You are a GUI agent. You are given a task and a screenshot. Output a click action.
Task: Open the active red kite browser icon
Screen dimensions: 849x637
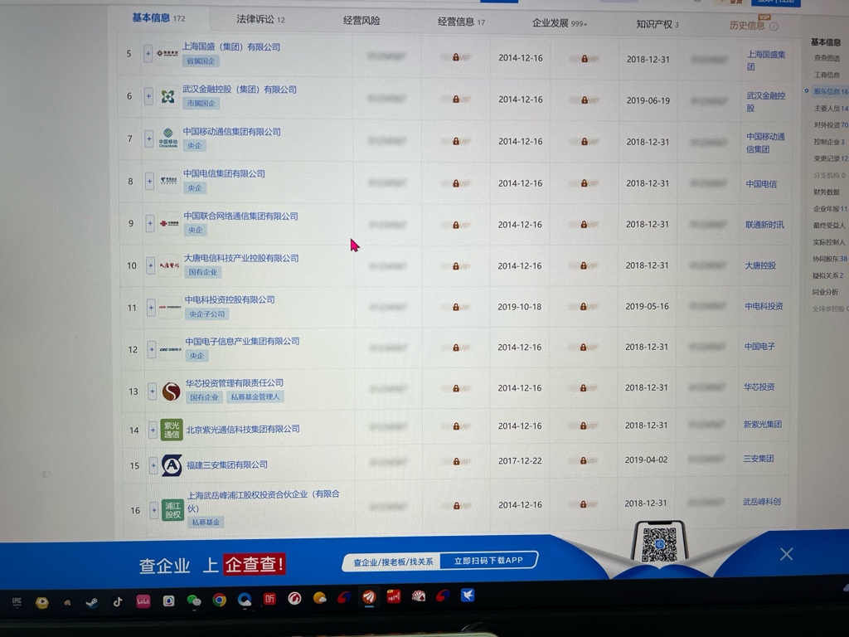[x=369, y=597]
